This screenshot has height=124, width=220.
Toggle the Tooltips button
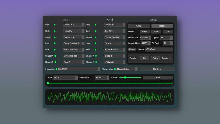point(162,26)
